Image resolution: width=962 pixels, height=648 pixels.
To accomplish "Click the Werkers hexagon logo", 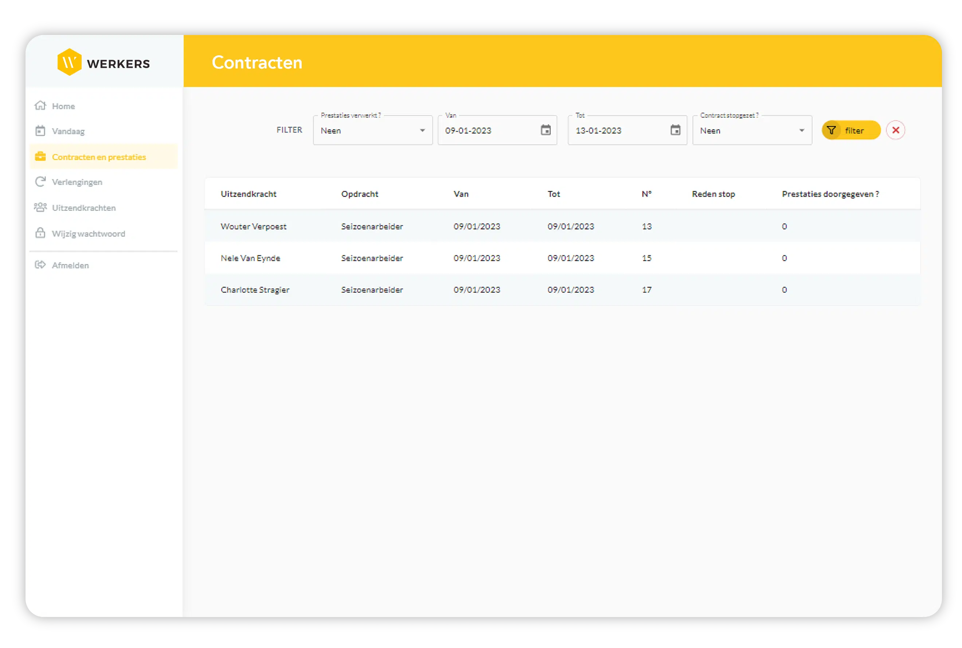I will click(69, 62).
